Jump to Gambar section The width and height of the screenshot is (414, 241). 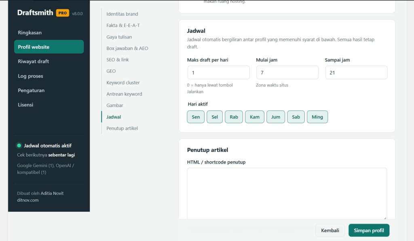click(x=114, y=105)
